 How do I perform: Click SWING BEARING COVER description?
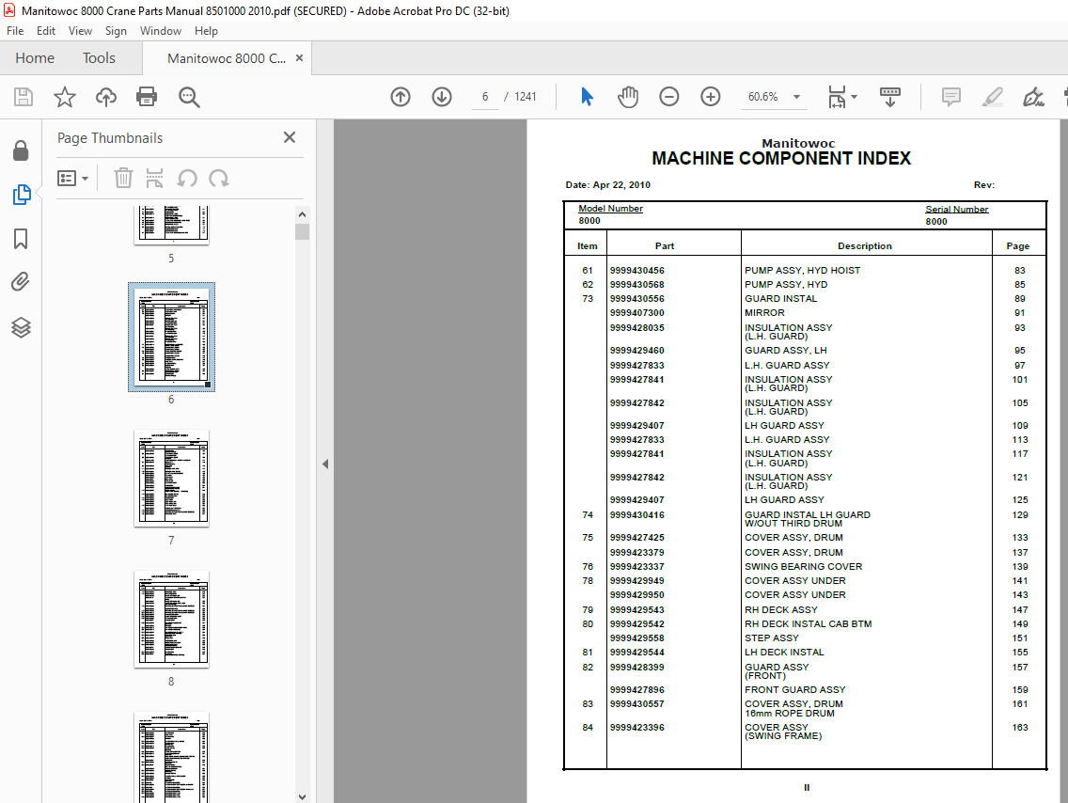coord(803,567)
